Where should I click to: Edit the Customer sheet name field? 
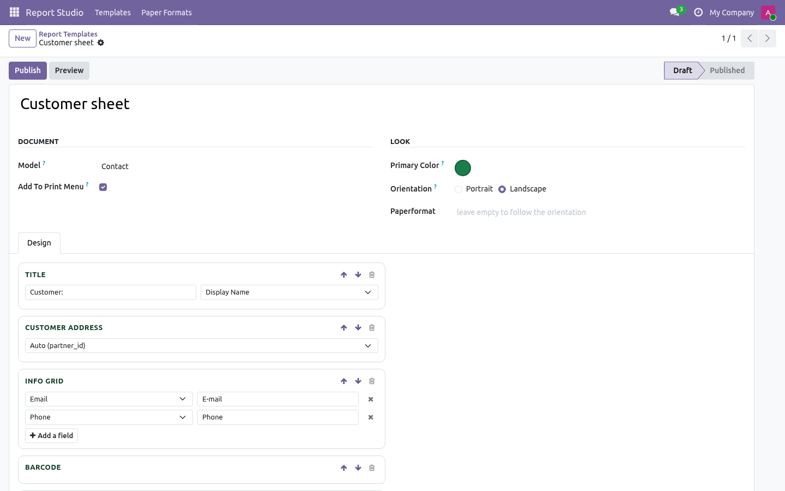click(x=382, y=104)
